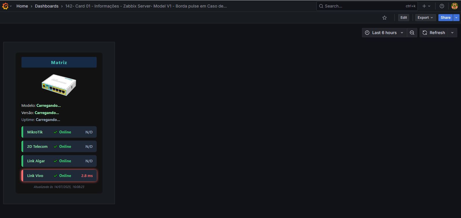Navigate to Dashboards breadcrumb
The image size is (461, 218).
[47, 6]
